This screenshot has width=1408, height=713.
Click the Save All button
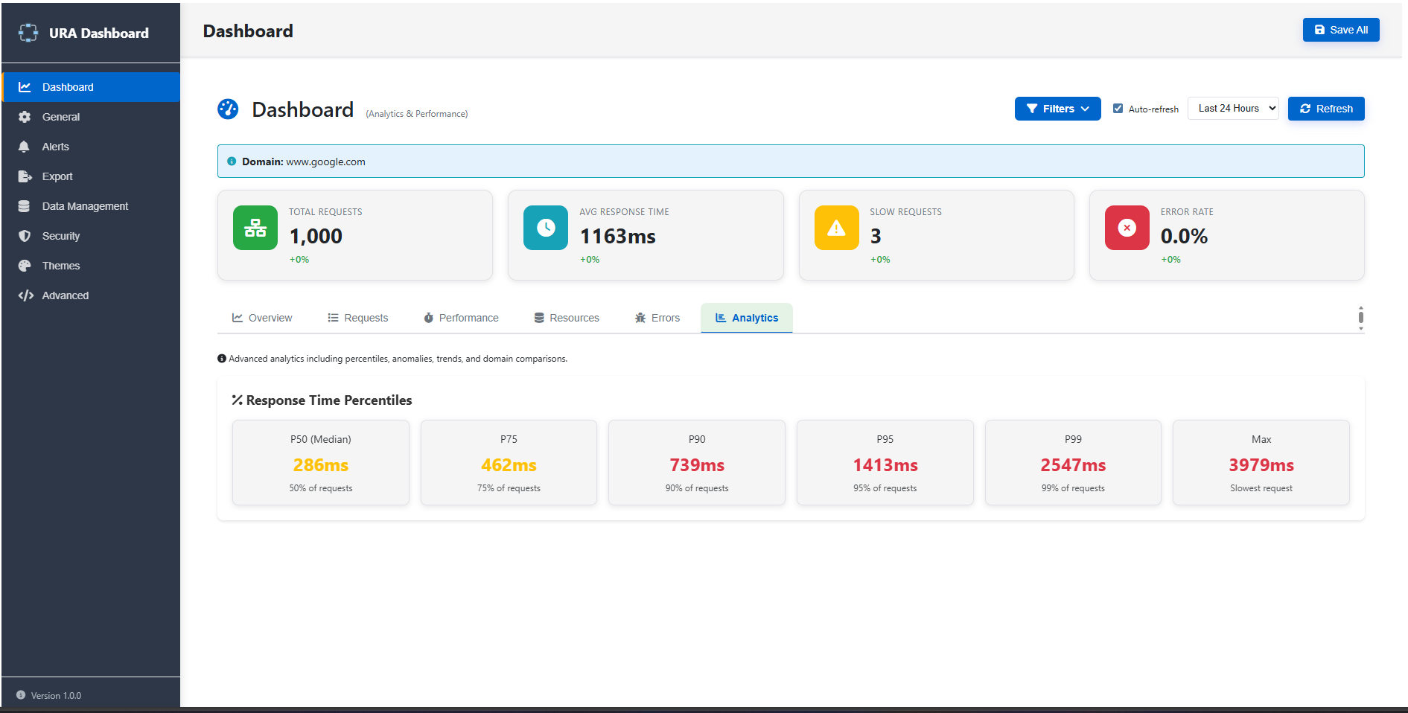pyautogui.click(x=1341, y=30)
